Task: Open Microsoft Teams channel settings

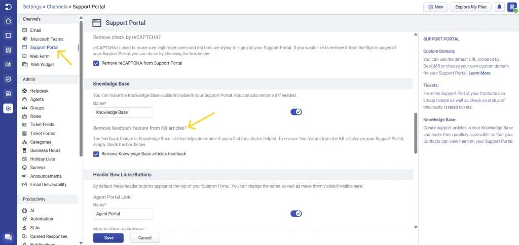Action: 47,39
